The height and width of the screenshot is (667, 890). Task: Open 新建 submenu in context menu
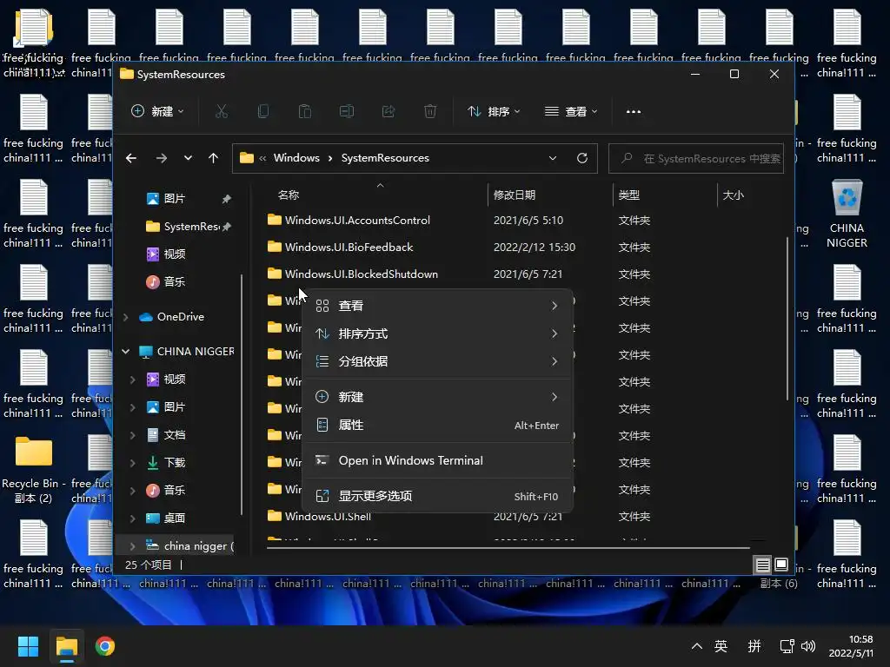tap(437, 397)
